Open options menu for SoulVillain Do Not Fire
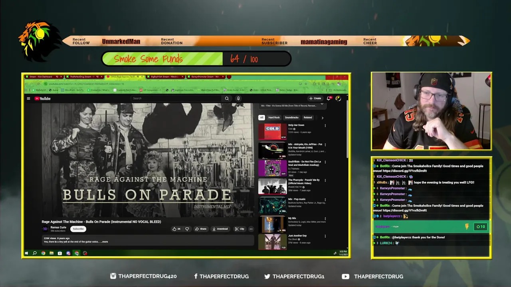Viewport: 511px width, 287px height. [x=325, y=162]
